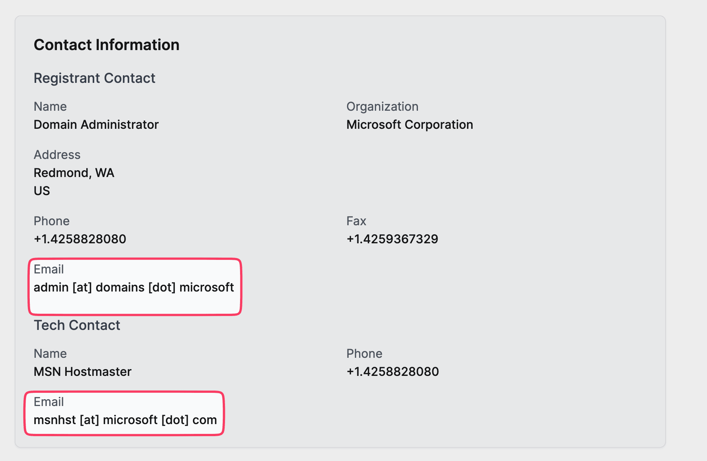
Task: Click the Name label under Tech Contact
Action: pyautogui.click(x=50, y=354)
